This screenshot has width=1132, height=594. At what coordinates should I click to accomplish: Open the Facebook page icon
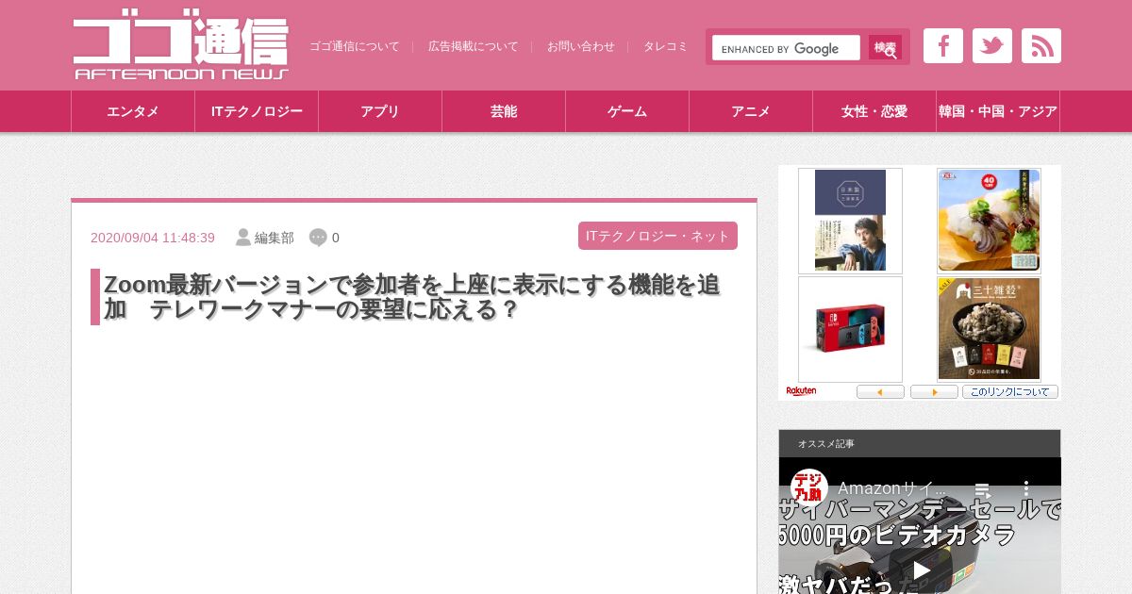point(942,46)
